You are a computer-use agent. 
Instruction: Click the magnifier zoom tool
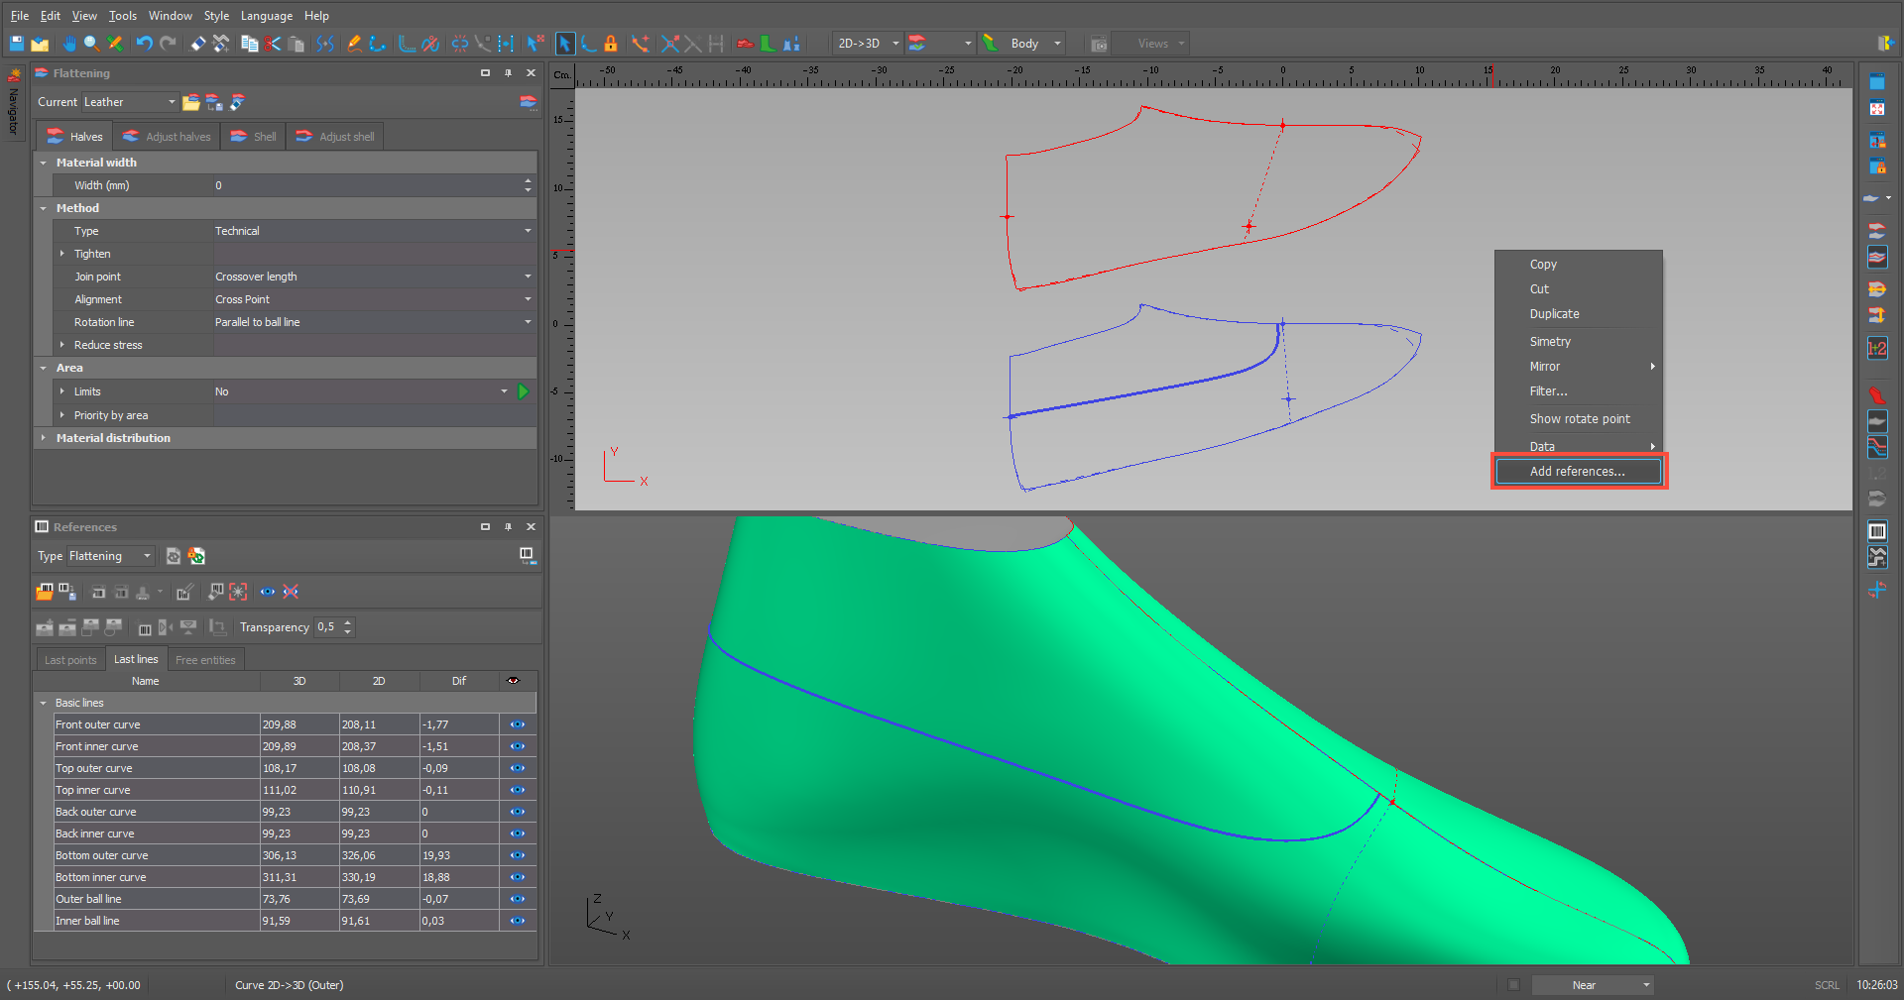pos(91,44)
